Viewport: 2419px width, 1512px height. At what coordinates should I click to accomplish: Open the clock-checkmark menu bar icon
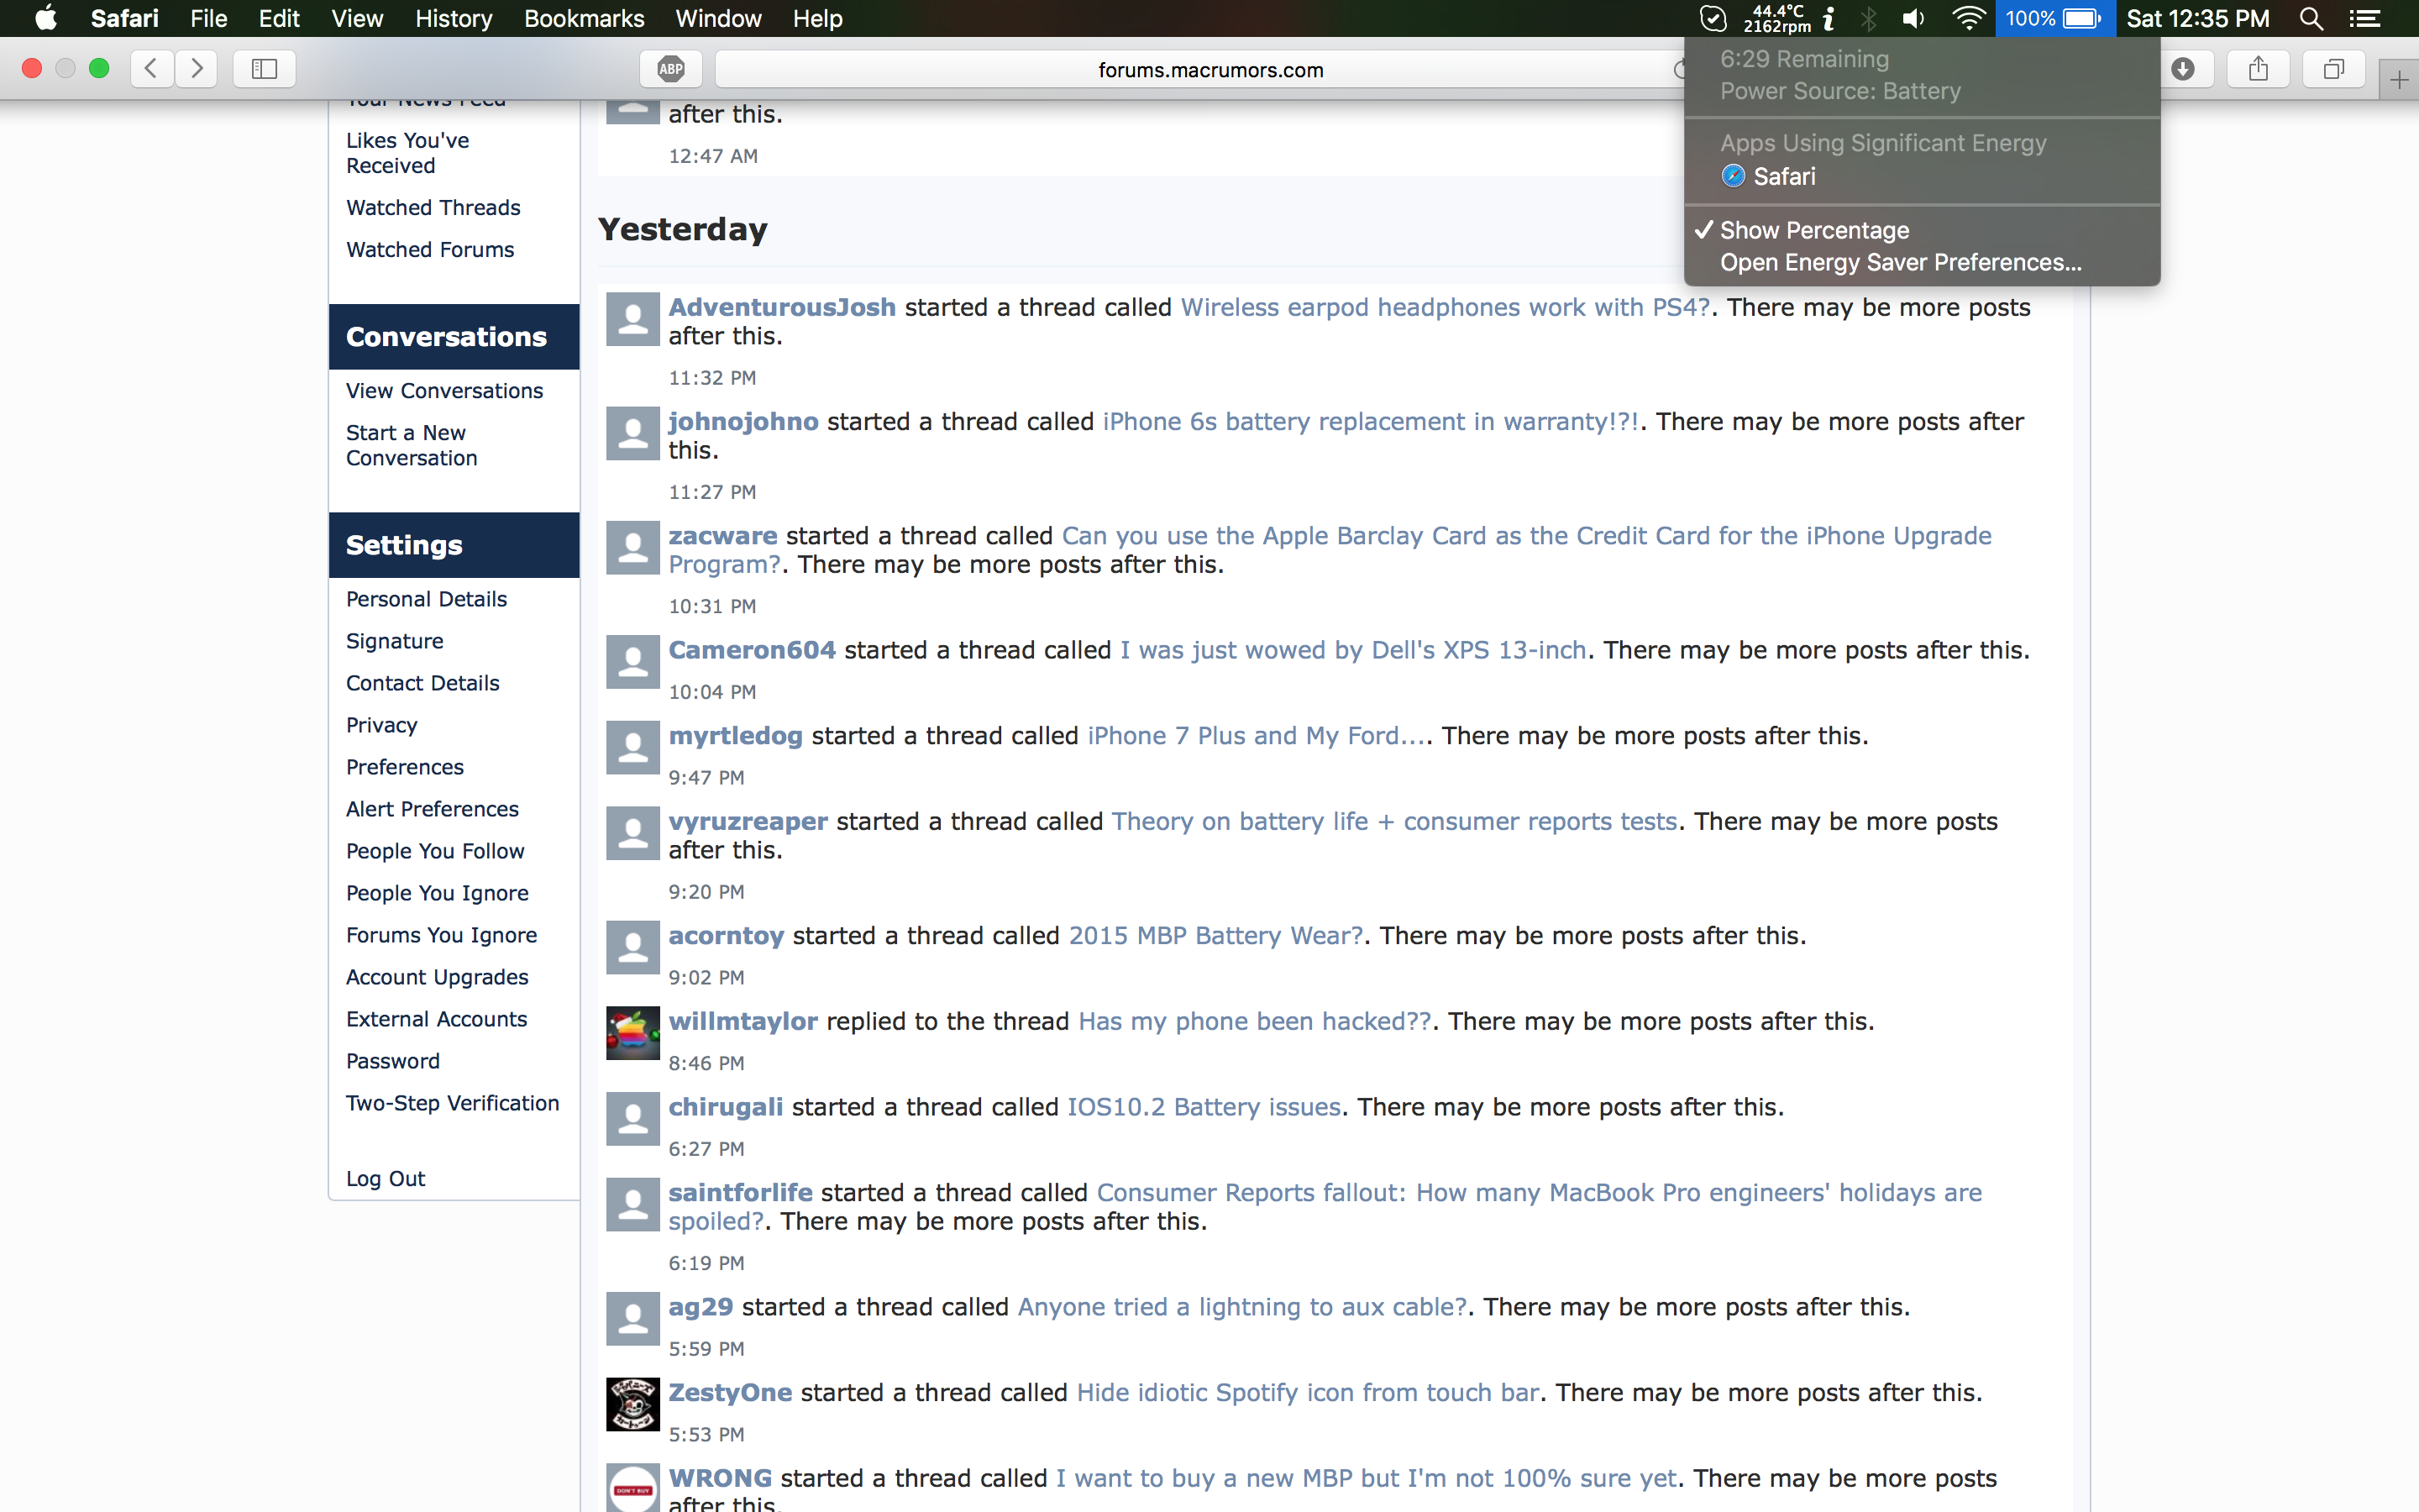pos(1713,18)
